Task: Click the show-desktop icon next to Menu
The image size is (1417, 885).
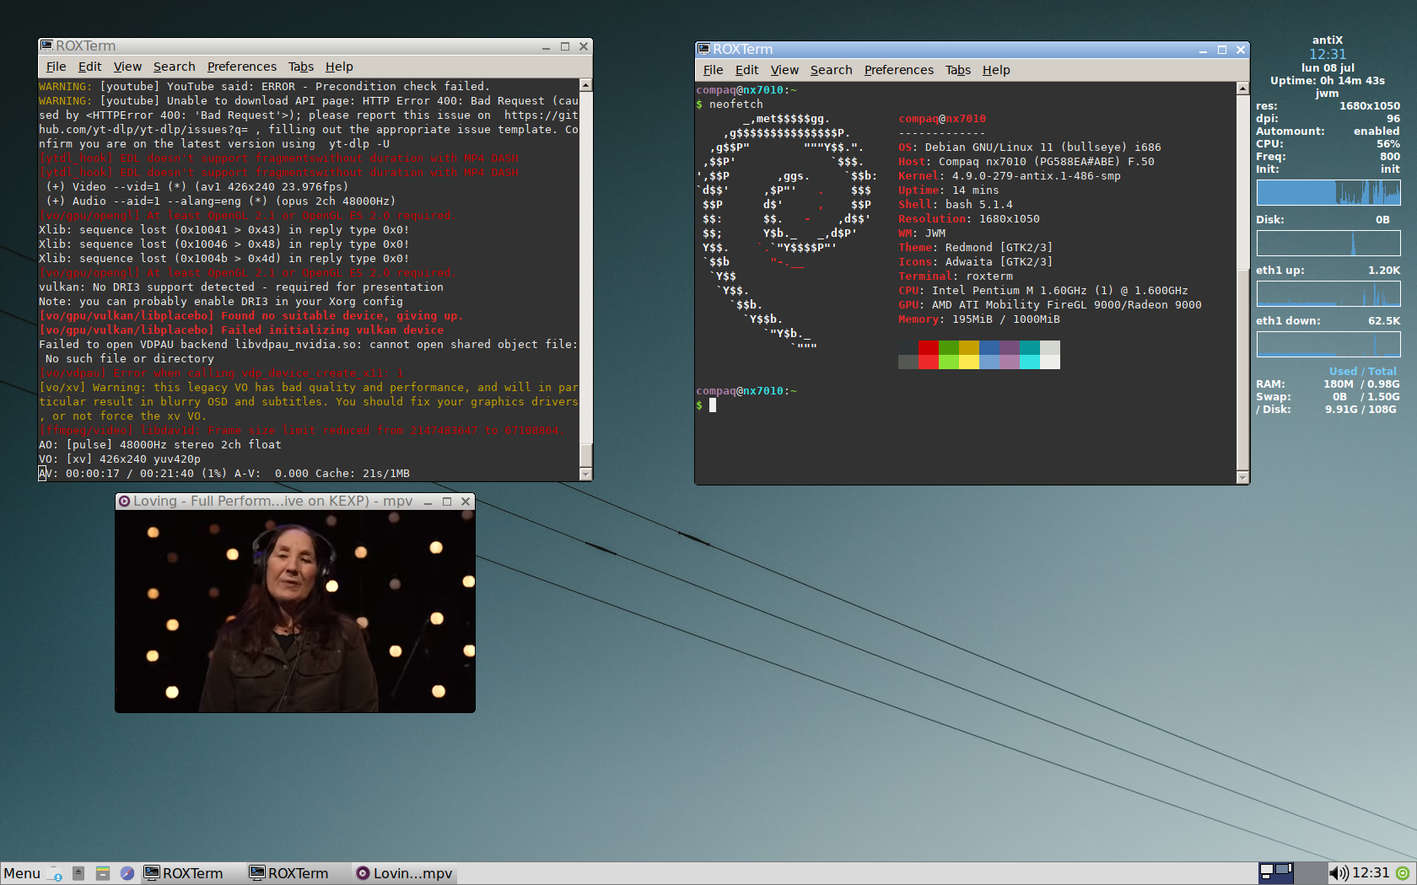Action: coord(55,873)
